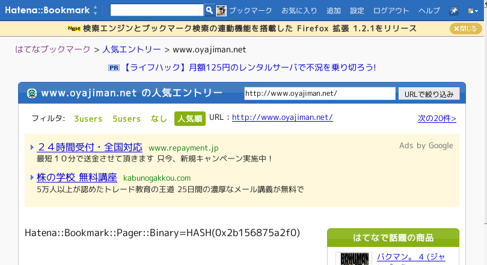The image size is (487, 265).
Task: Open the お気に入り menu item
Action: coord(299,11)
